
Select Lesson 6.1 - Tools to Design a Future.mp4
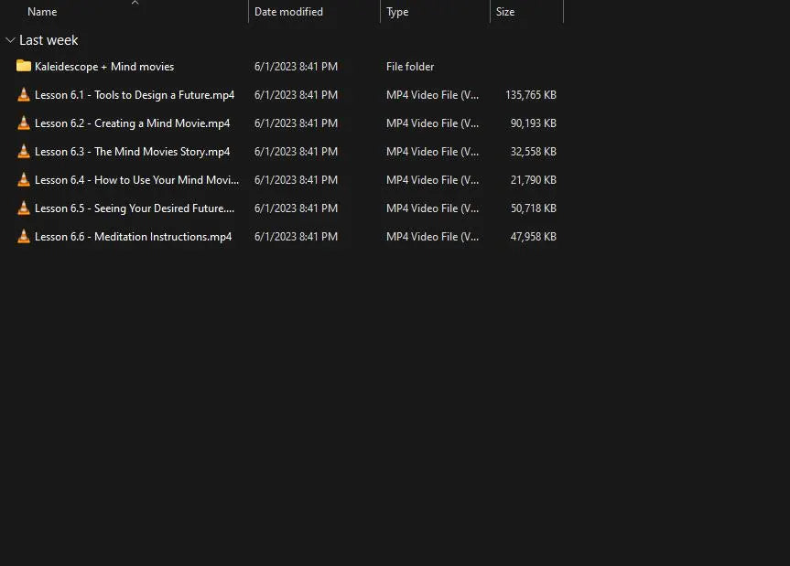[134, 95]
